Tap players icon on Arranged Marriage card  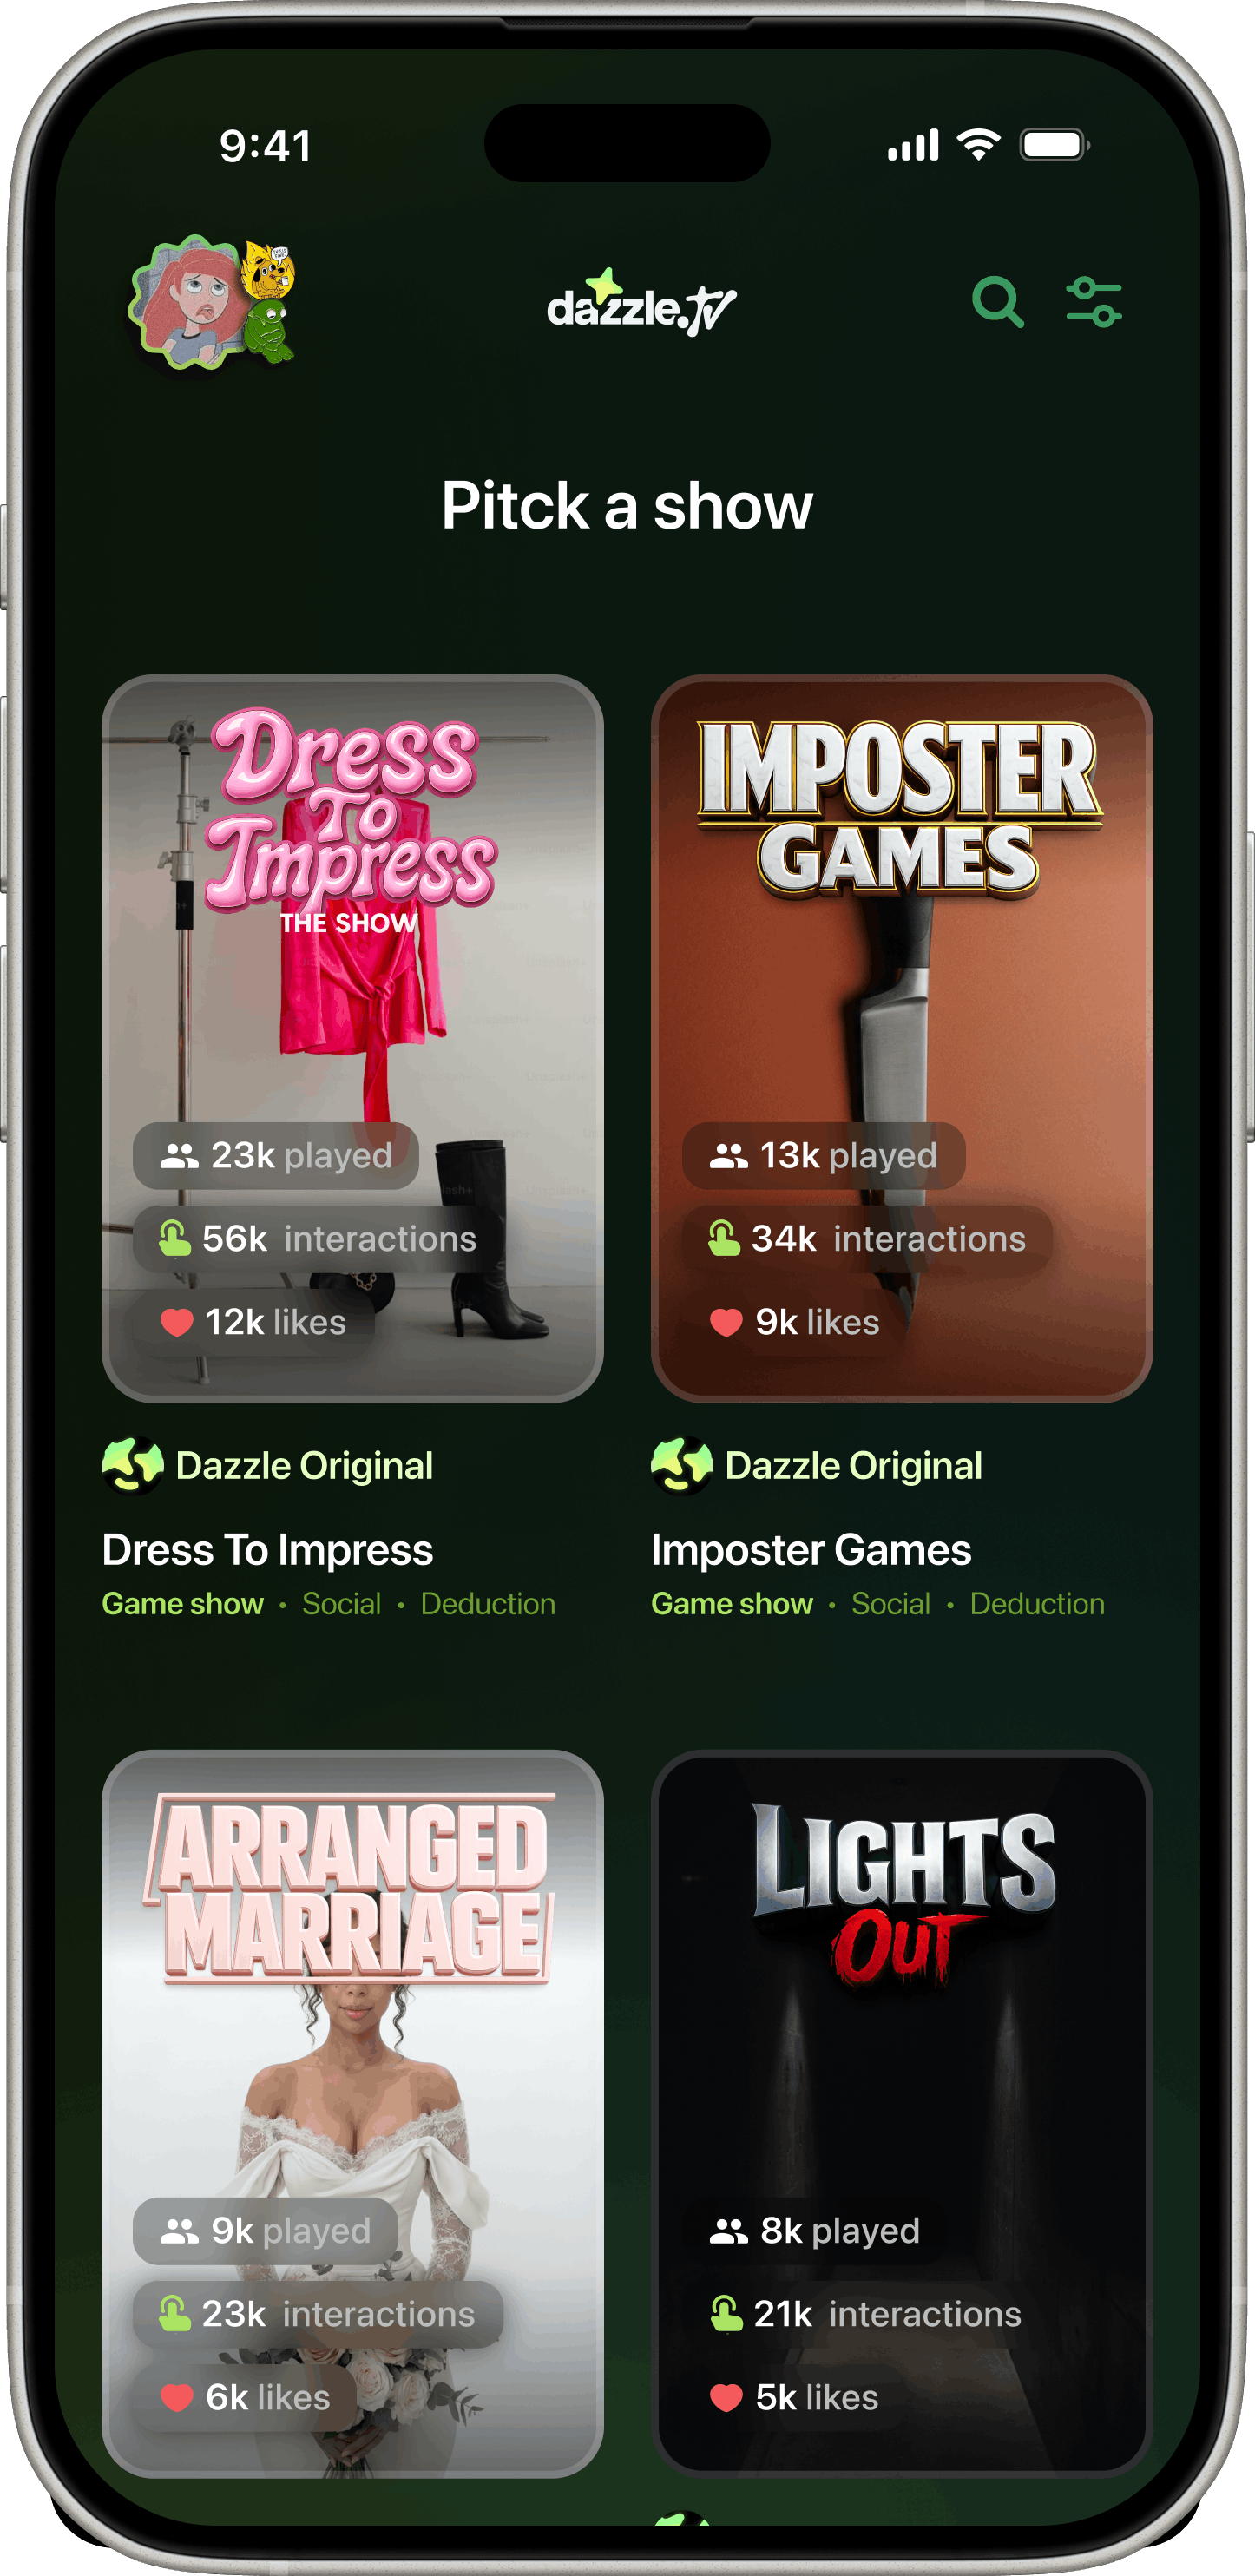[179, 2230]
